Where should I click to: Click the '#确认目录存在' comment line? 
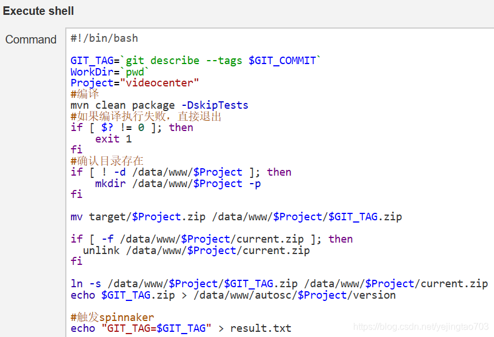tap(107, 161)
